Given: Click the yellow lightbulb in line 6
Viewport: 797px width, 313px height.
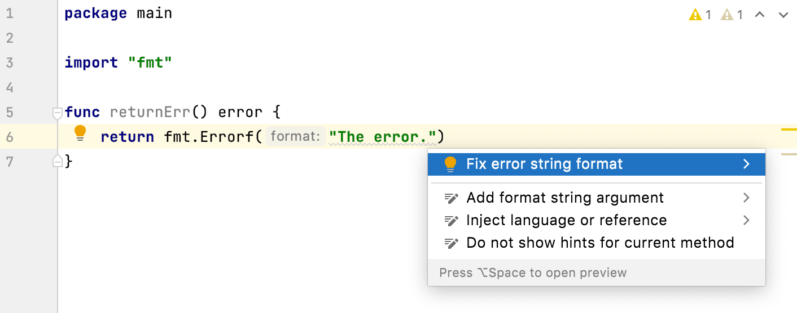Looking at the screenshot, I should click(x=80, y=134).
